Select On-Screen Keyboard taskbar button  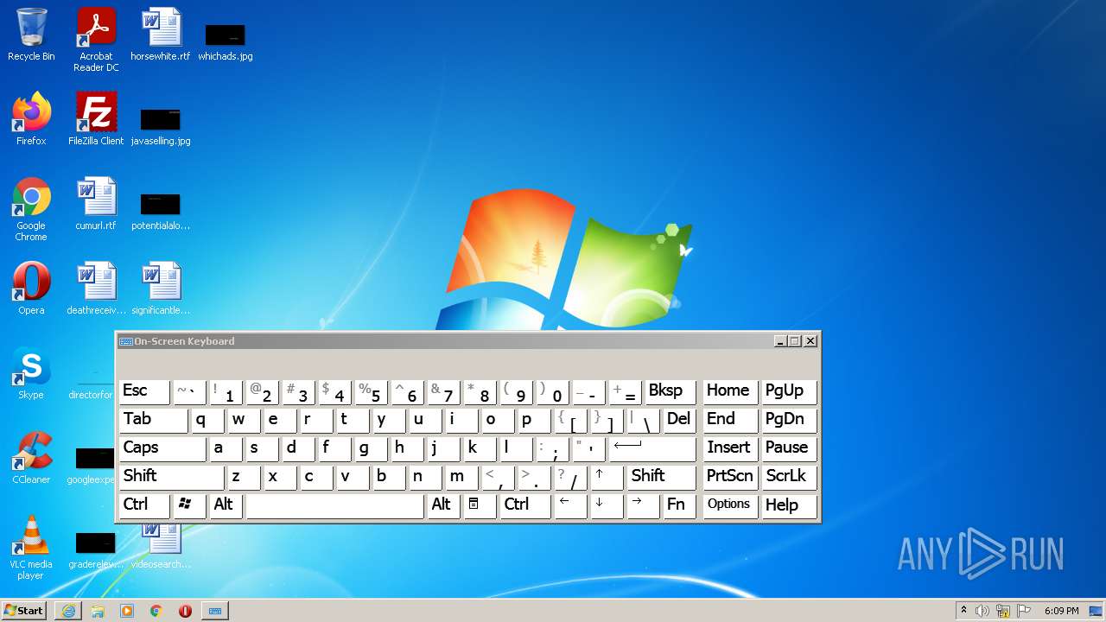point(215,611)
